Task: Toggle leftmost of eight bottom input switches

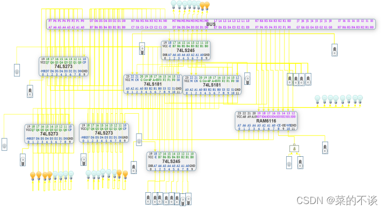Action: 148,198
